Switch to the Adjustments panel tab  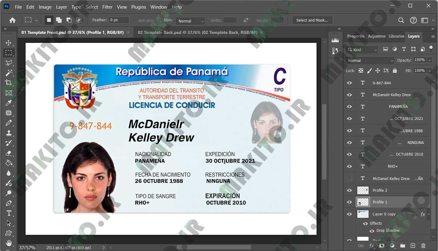(x=377, y=36)
